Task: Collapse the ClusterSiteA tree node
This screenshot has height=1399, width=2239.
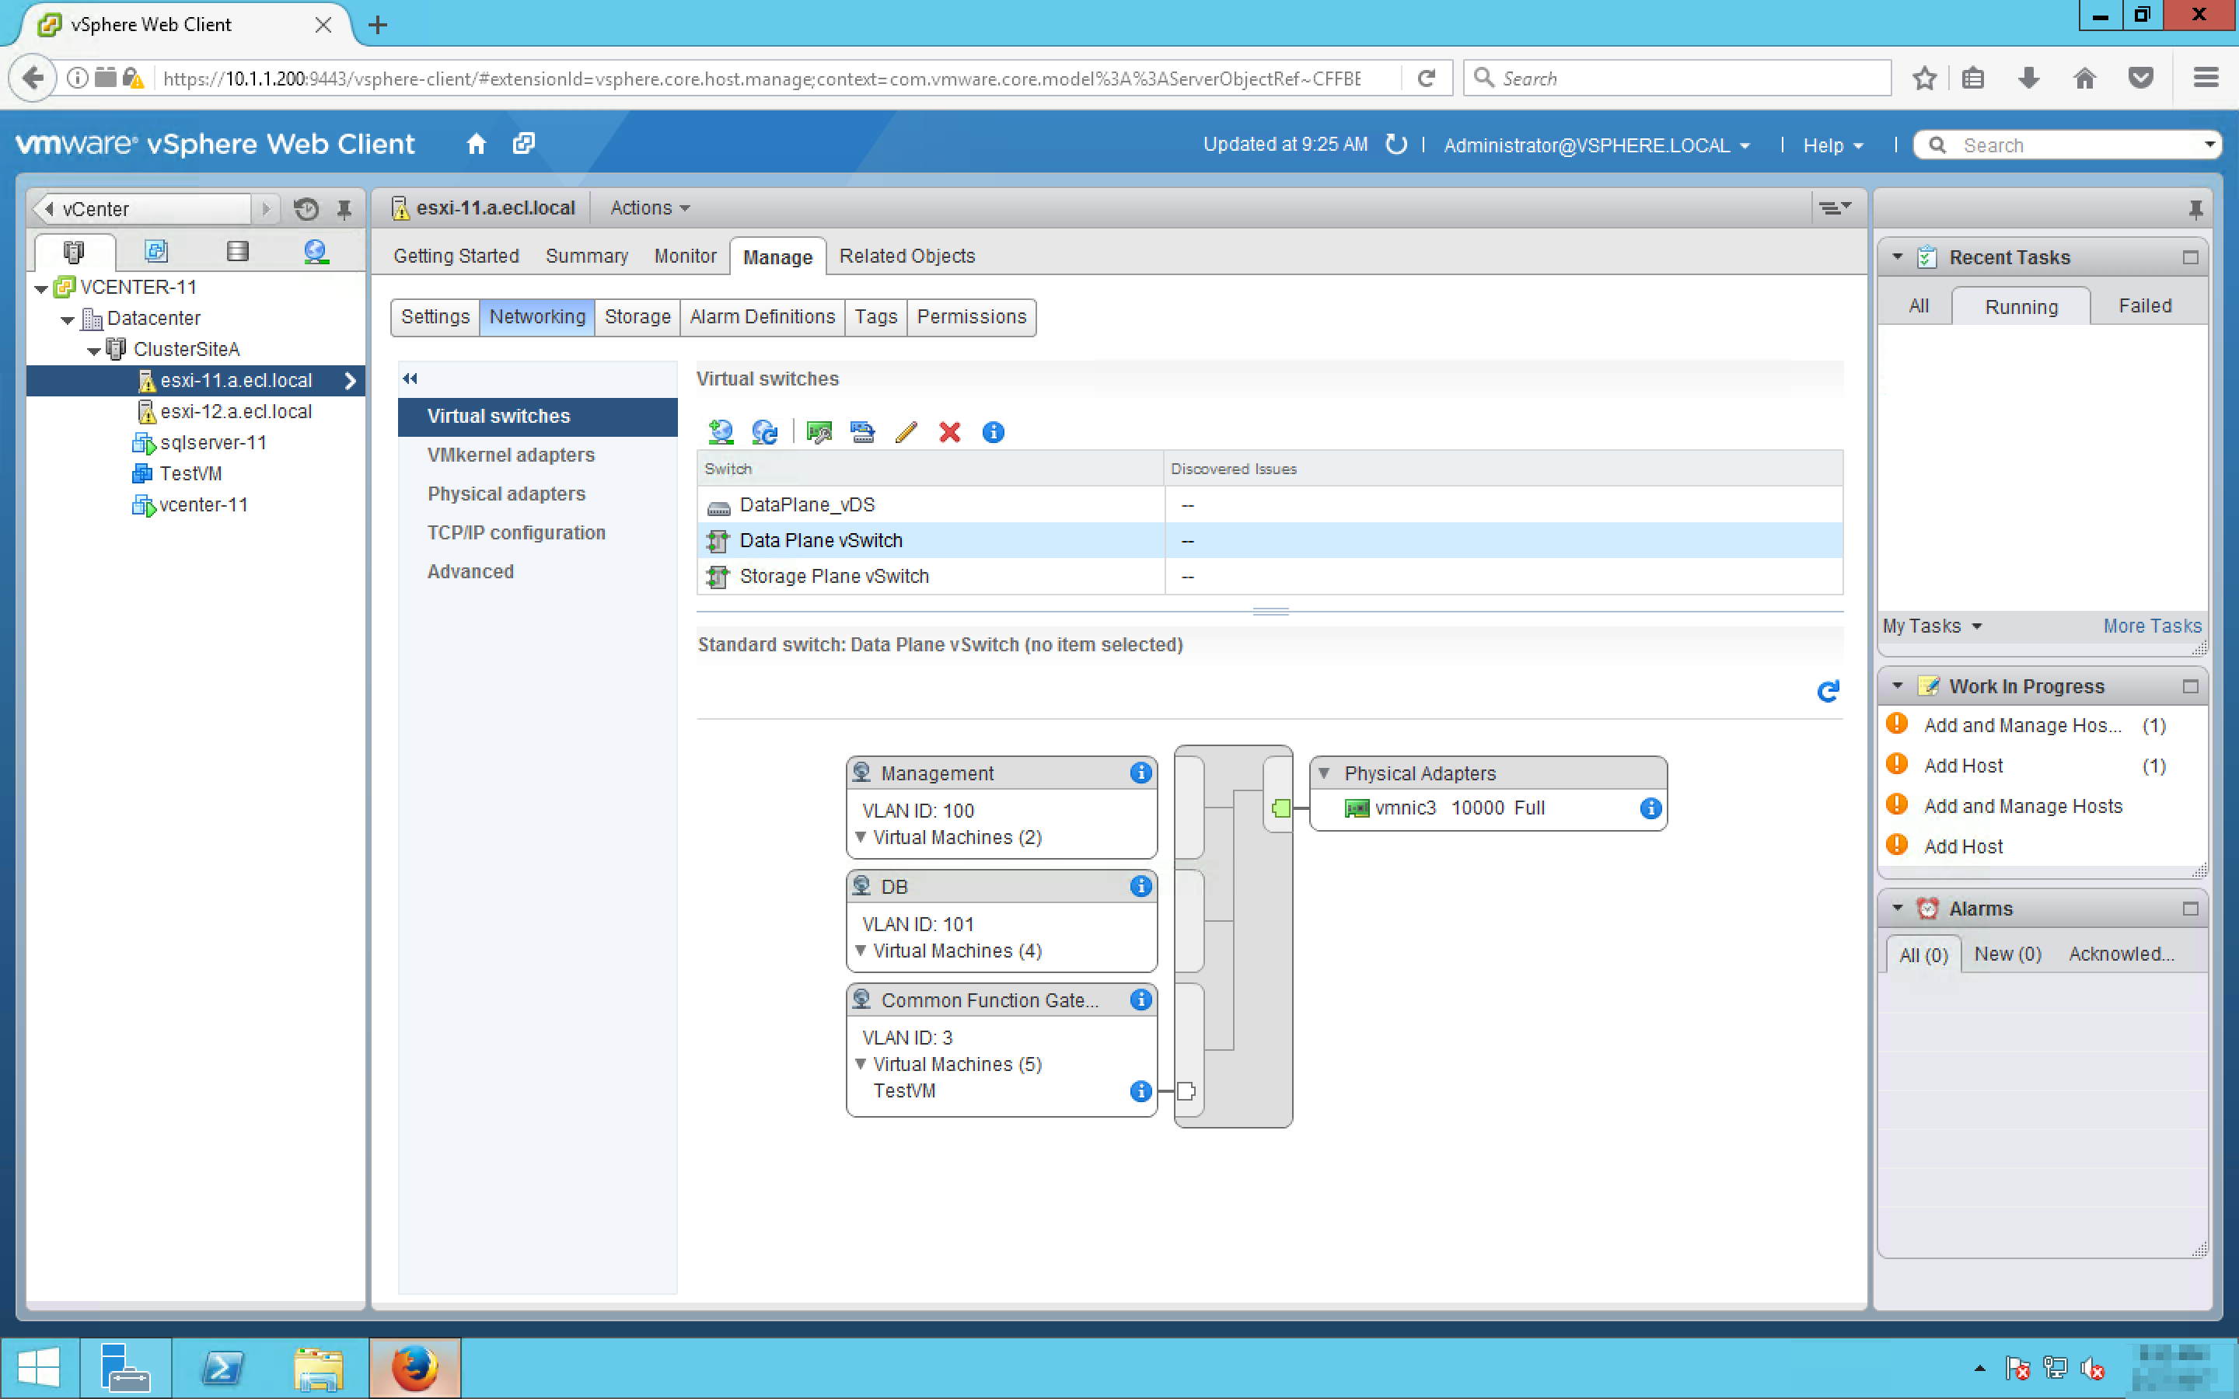Action: tap(93, 351)
